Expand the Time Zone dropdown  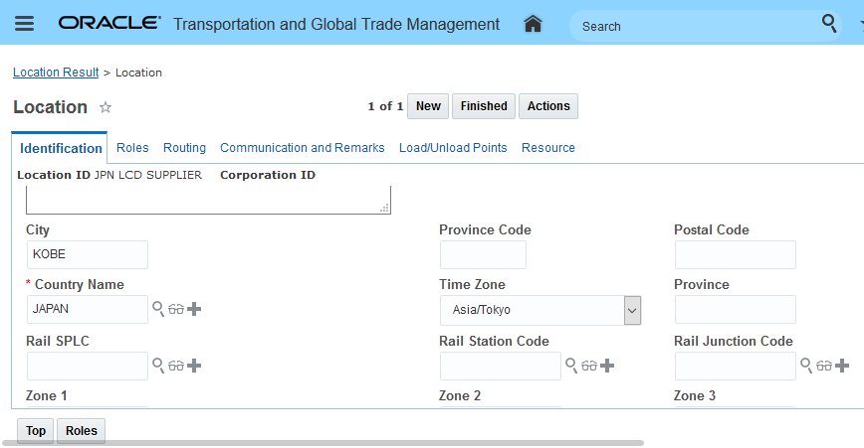(x=631, y=310)
